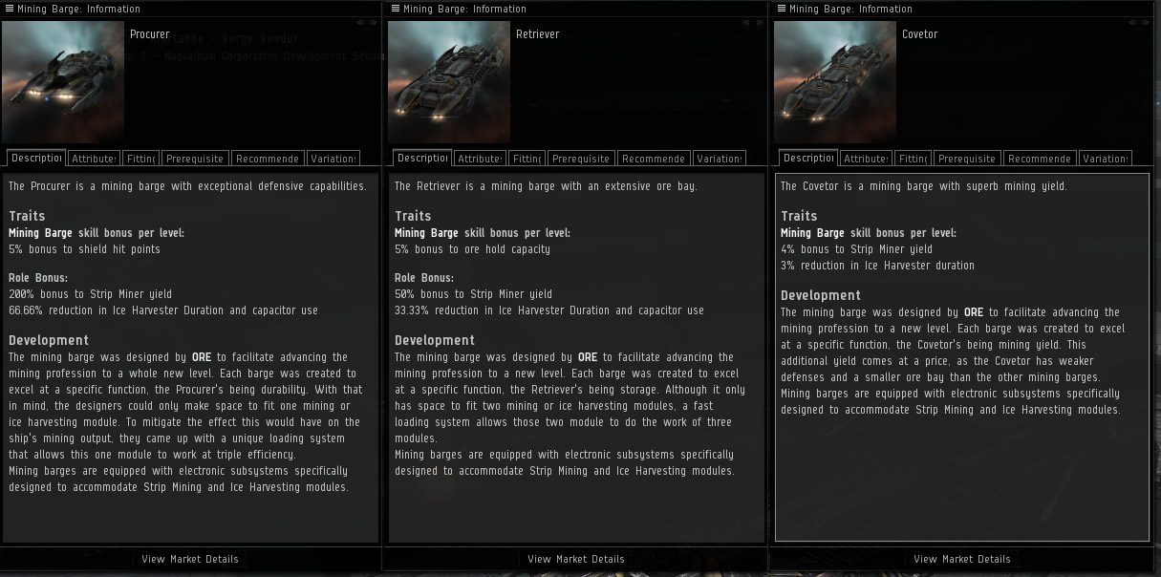Click 'The Covetor is a mining barge' sentence
The image size is (1161, 577).
click(924, 186)
